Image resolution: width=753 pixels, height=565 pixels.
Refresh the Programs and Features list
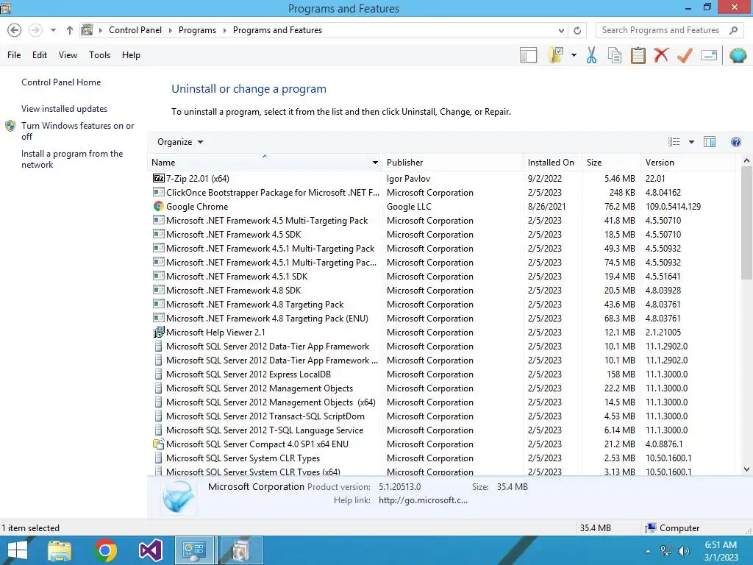coord(577,30)
